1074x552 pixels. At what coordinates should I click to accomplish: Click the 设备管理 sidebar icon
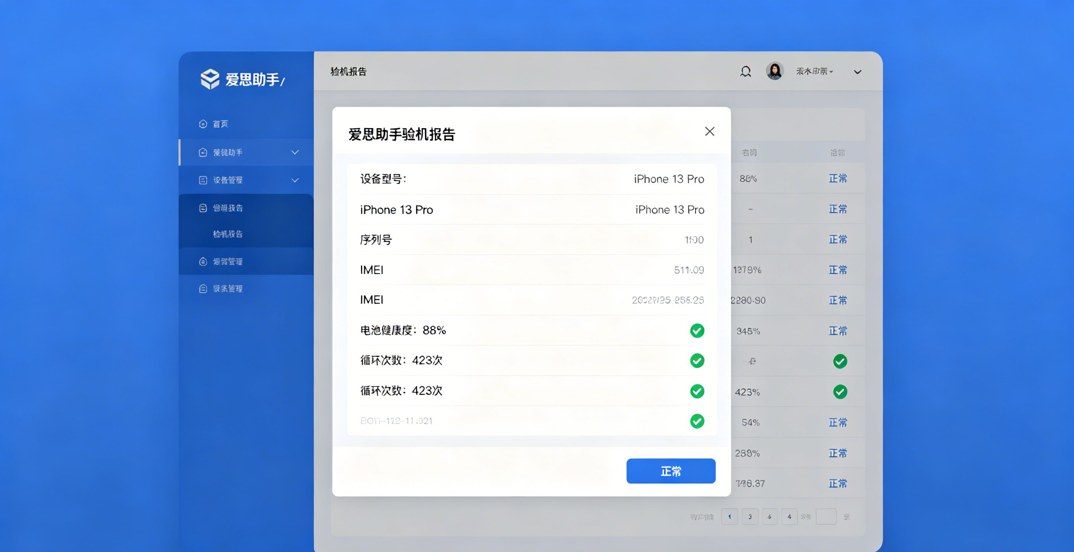203,180
